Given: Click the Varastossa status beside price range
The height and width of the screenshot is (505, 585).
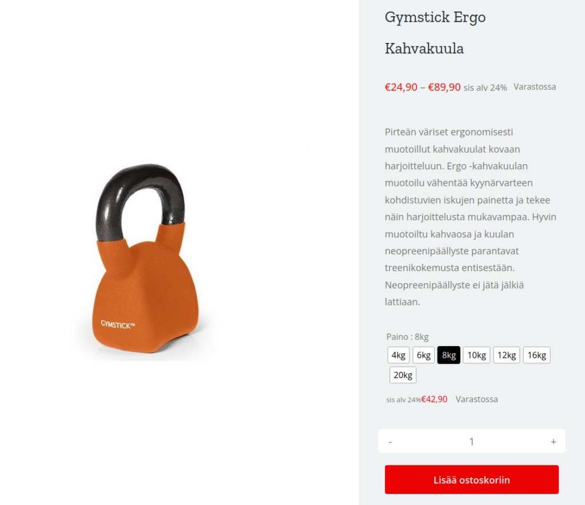Looking at the screenshot, I should pos(535,87).
